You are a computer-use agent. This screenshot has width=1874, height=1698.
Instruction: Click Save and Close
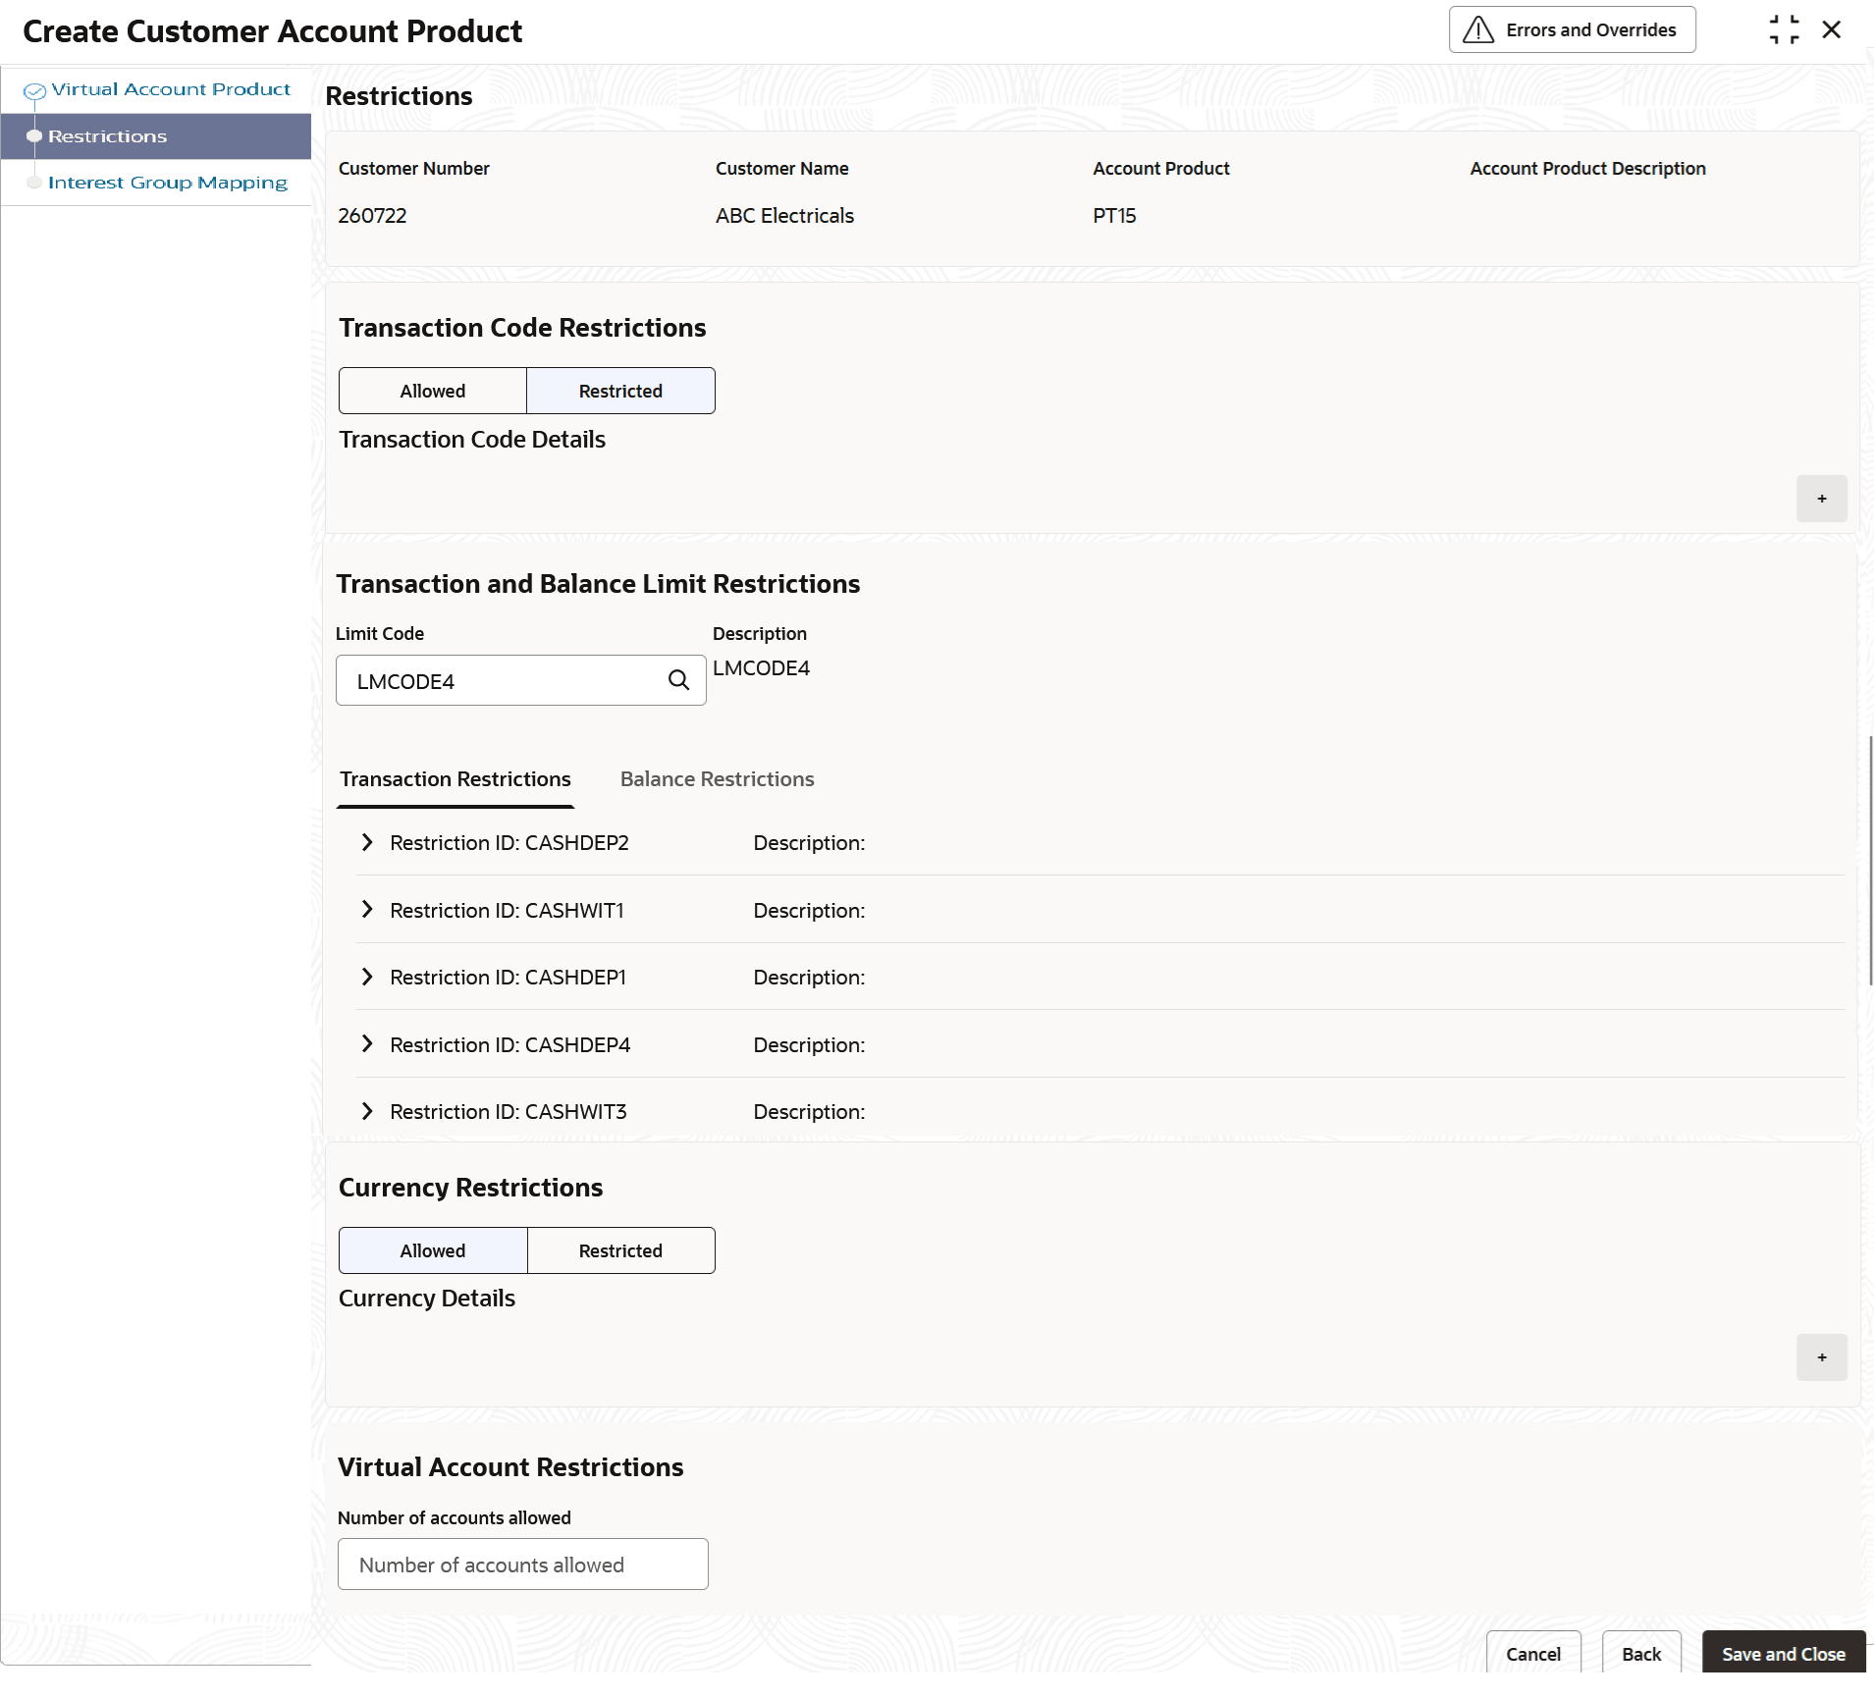(x=1784, y=1654)
